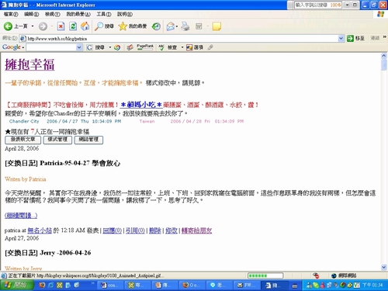Screen dimensions: 388x291
Task: Click the 無名小站 link
Action: (x=40, y=230)
